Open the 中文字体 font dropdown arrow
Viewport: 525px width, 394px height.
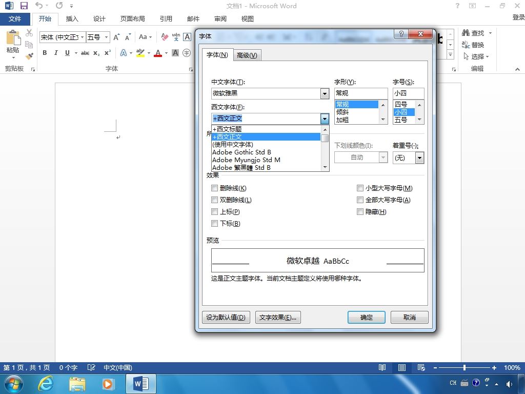click(x=325, y=93)
